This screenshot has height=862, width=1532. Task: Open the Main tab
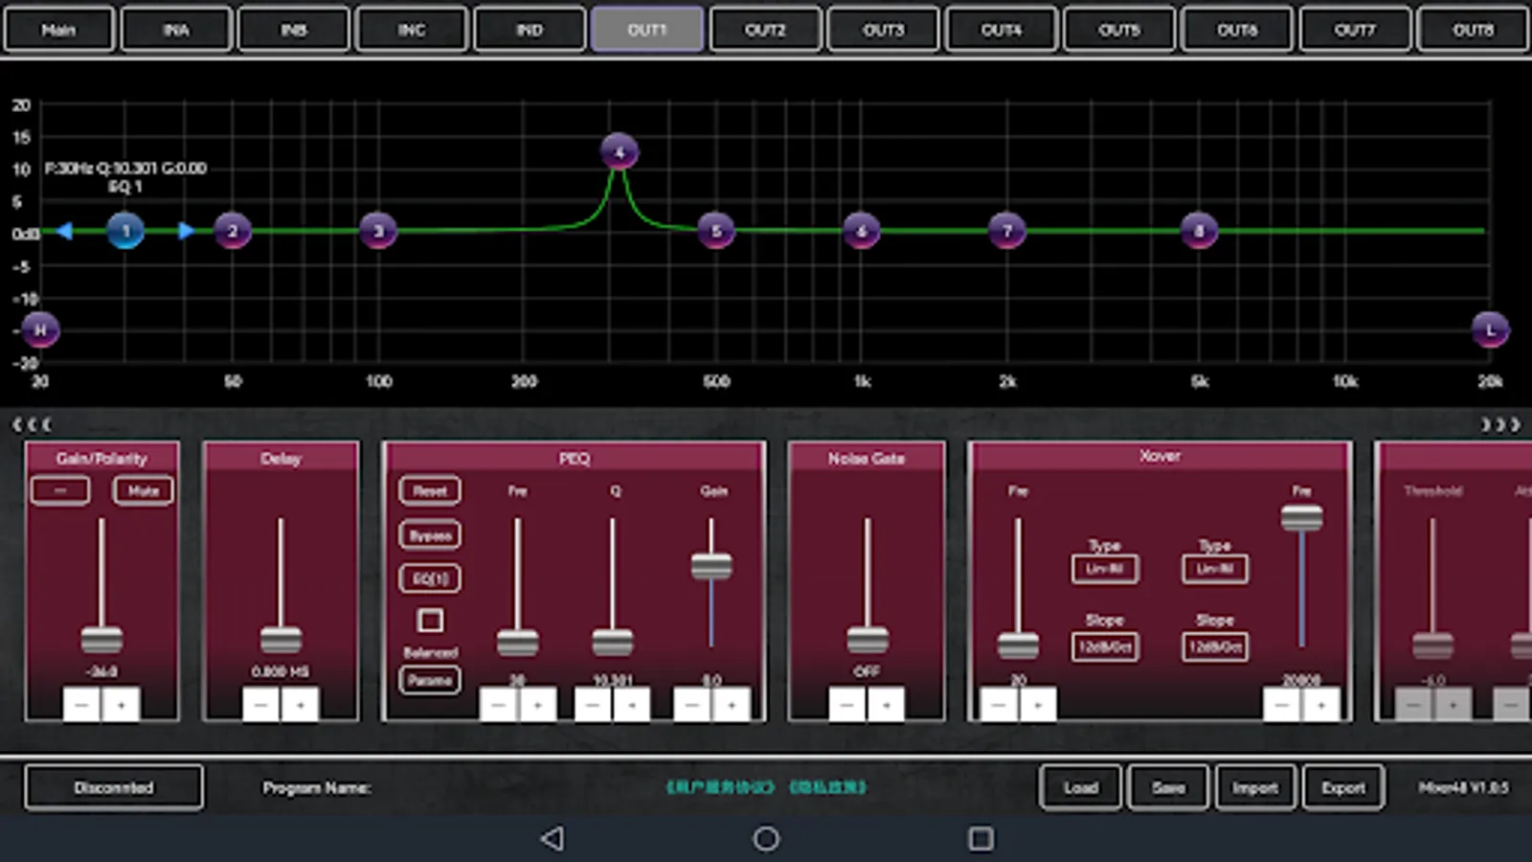(58, 30)
